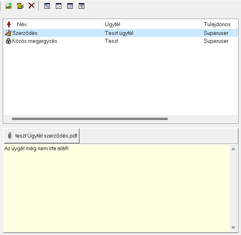Viewport: 241px width, 235px height.
Task: Click Superuser in the Szerződés row
Action: pyautogui.click(x=216, y=33)
